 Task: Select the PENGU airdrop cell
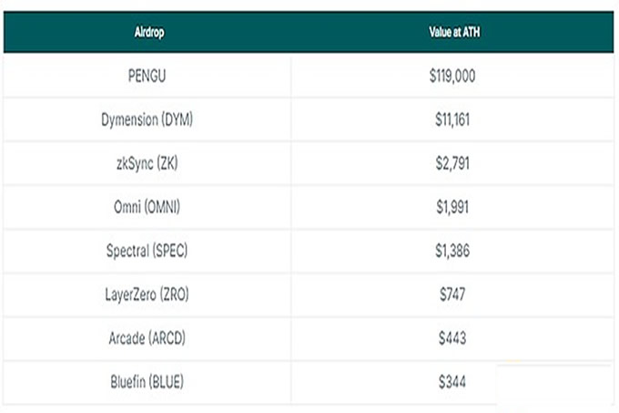(x=148, y=77)
